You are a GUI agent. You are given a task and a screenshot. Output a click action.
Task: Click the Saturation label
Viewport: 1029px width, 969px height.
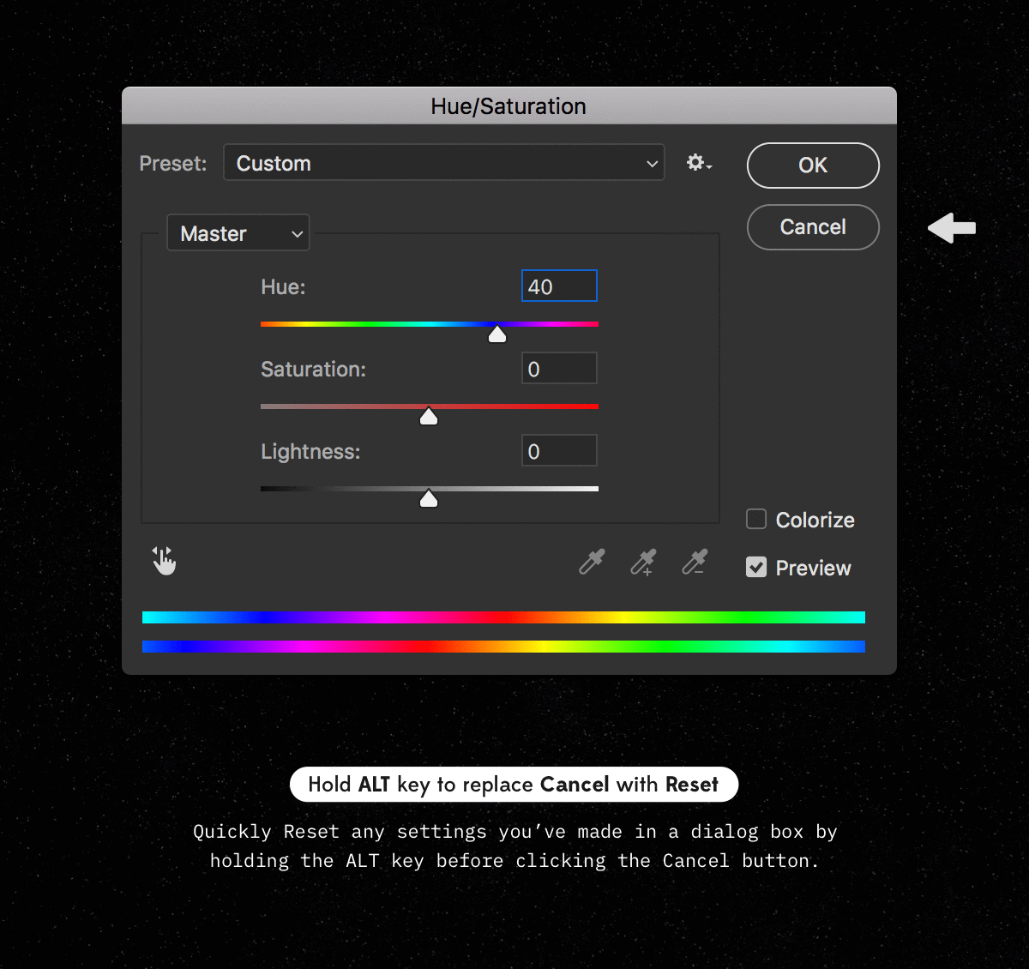(x=313, y=370)
